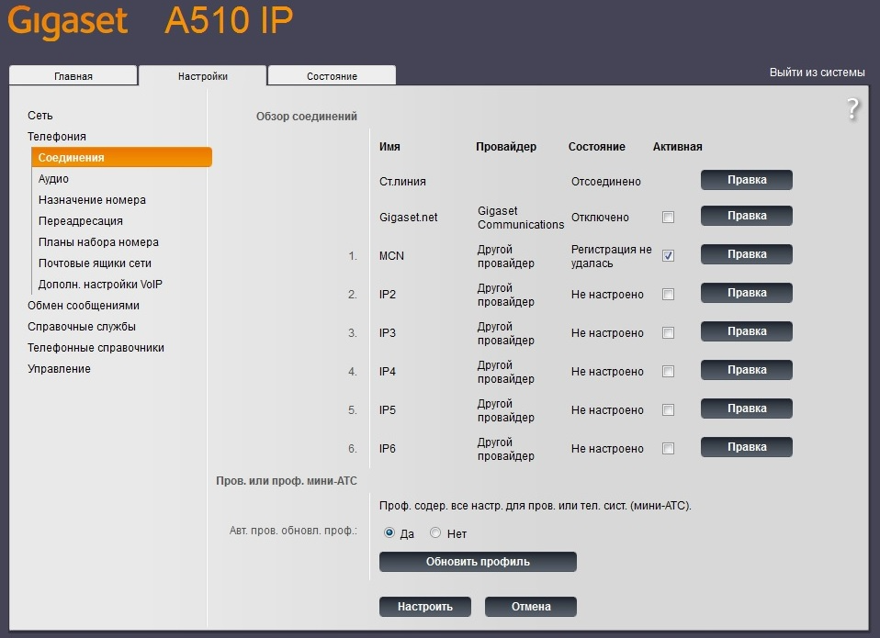Open Планы набора номера
The height and width of the screenshot is (638, 880).
[98, 242]
